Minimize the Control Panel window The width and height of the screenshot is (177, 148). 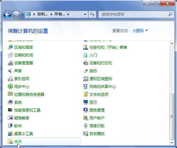coord(147,3)
